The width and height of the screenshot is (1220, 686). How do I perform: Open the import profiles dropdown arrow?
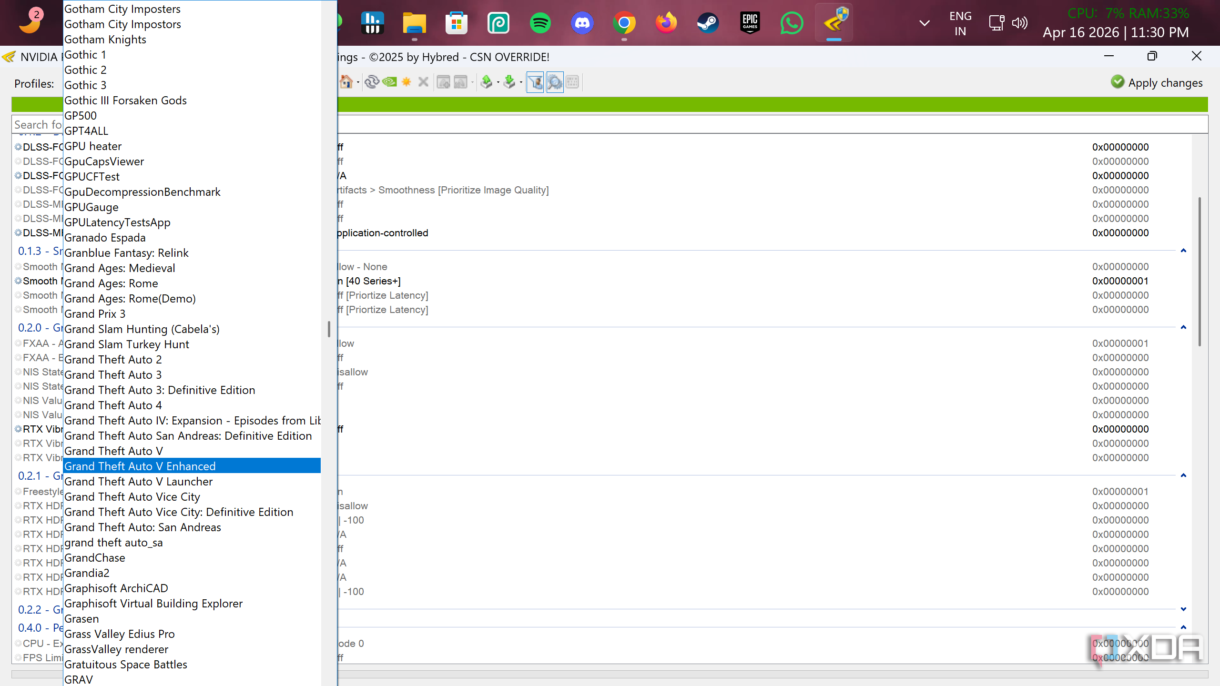521,83
